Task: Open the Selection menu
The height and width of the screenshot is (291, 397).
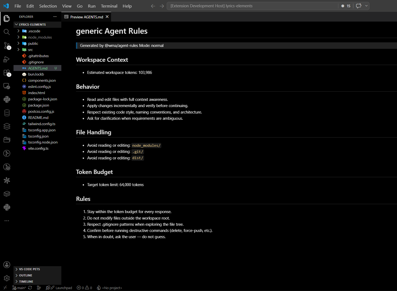Action: [x=48, y=6]
